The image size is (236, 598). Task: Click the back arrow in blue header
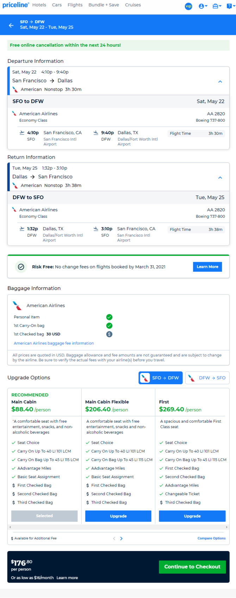[x=11, y=25]
